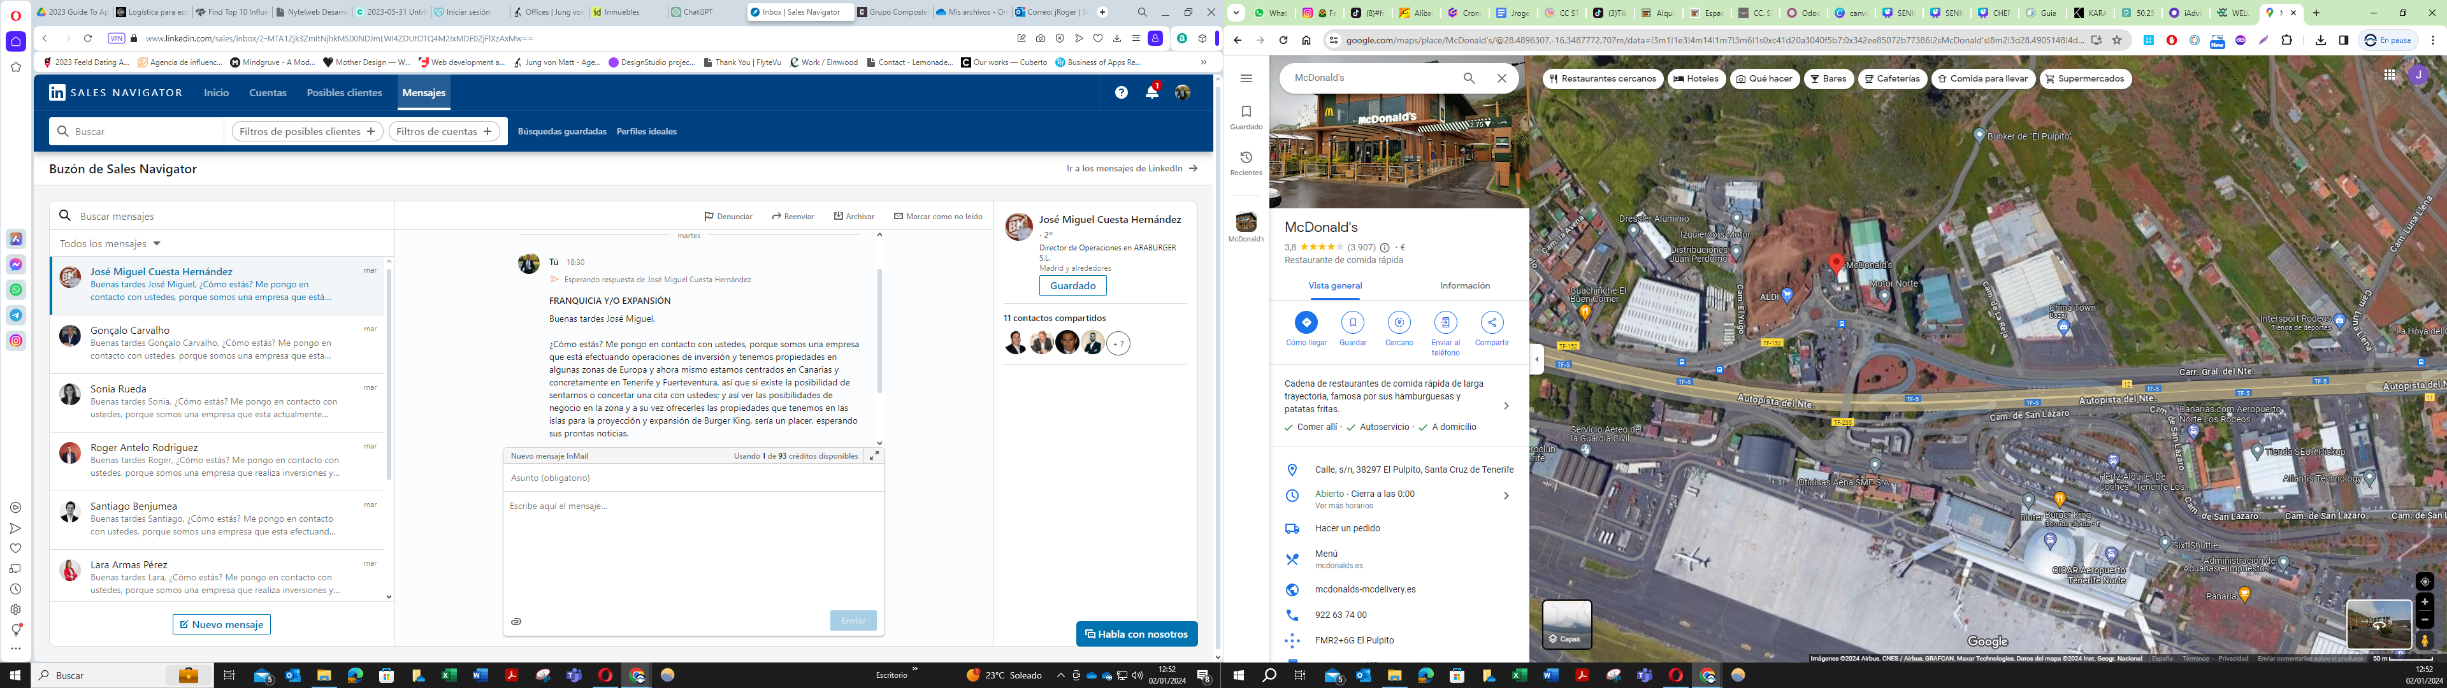Click Enviar al teléfono icon
Screen dimensions: 2447x688
tap(1446, 322)
